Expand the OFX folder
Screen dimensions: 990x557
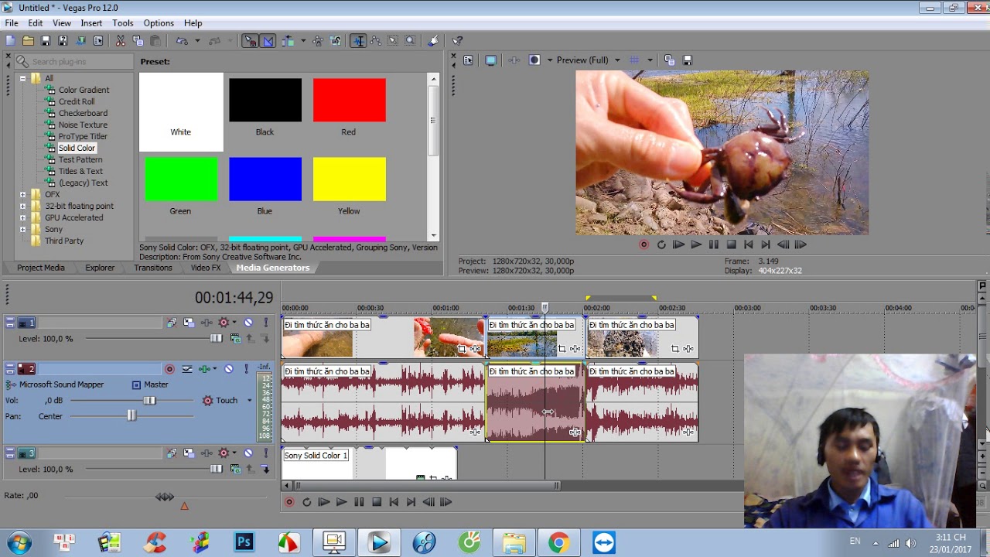[x=22, y=194]
